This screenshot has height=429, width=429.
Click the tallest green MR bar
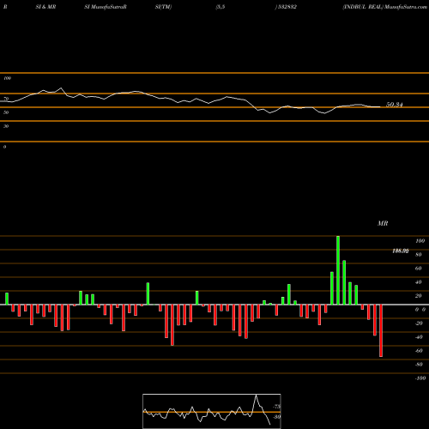[x=338, y=270]
